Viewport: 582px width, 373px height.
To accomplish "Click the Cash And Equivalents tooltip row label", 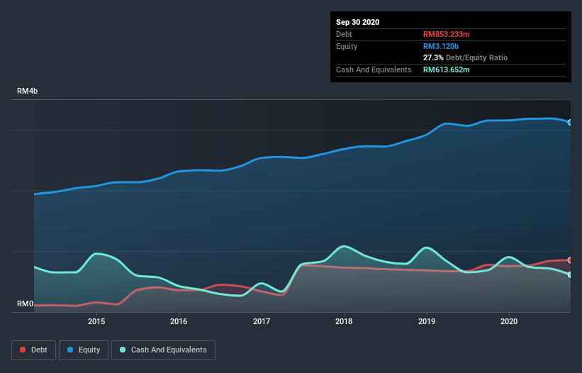I will click(x=374, y=69).
